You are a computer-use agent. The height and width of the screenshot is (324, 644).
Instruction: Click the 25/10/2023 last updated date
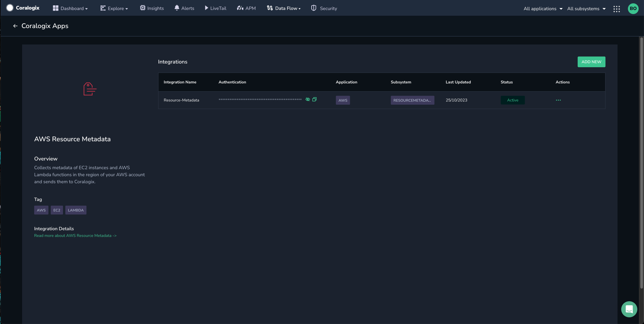456,100
